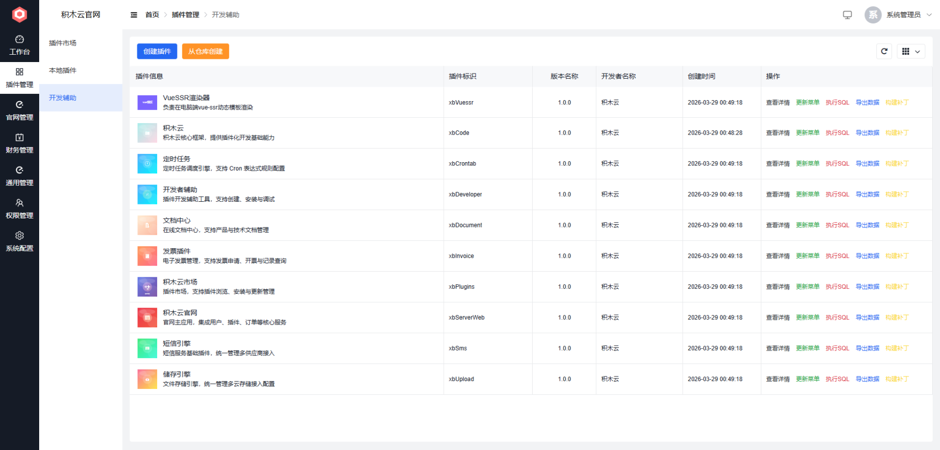
Task: Click the refresh table icon
Action: (x=884, y=51)
